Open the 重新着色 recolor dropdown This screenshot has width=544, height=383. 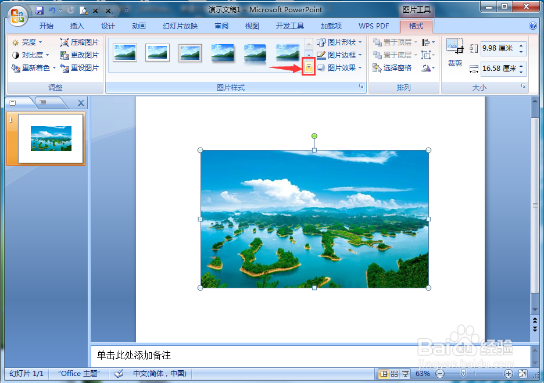[x=33, y=68]
